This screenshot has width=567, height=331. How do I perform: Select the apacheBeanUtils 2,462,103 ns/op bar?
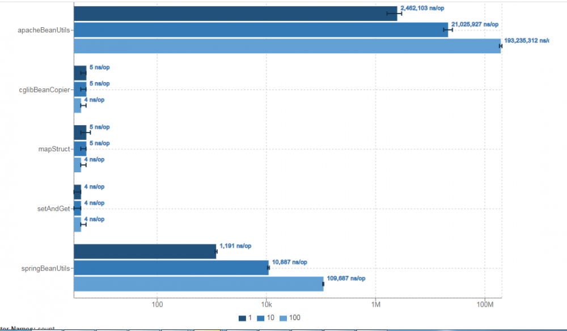235,14
